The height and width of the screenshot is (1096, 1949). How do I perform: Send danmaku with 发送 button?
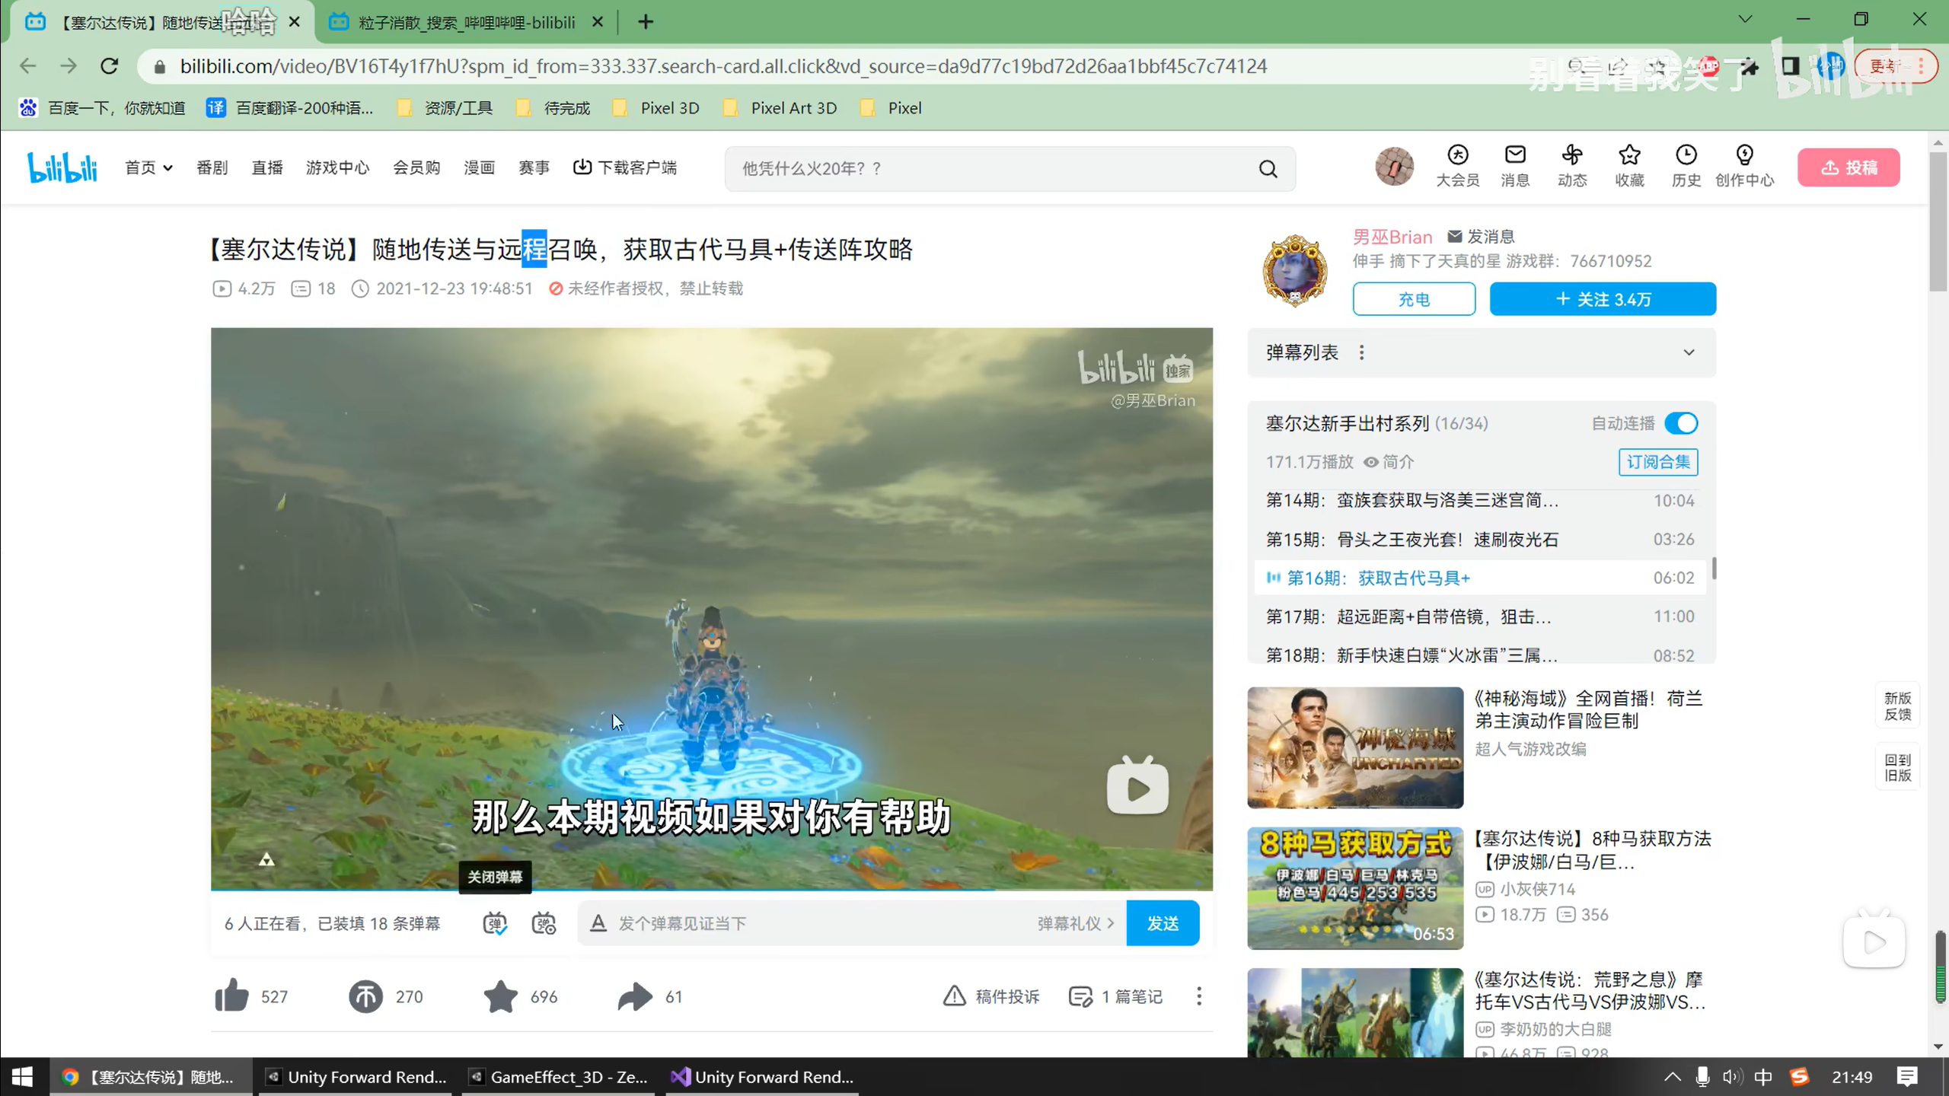(1163, 923)
